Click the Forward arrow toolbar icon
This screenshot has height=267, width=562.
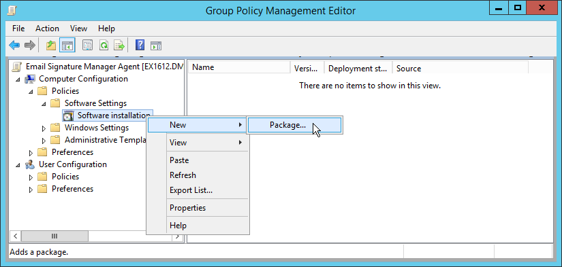(x=30, y=46)
